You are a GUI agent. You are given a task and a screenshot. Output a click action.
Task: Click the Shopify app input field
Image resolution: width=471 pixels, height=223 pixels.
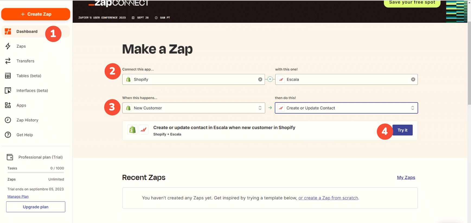[x=194, y=79]
